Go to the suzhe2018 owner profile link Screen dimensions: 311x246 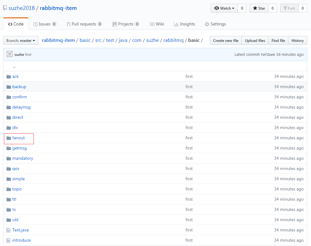[22, 8]
